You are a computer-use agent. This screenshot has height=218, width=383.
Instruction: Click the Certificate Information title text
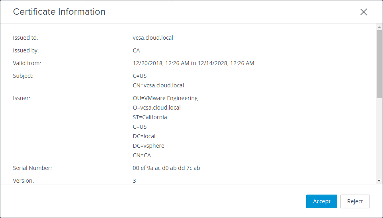(59, 12)
